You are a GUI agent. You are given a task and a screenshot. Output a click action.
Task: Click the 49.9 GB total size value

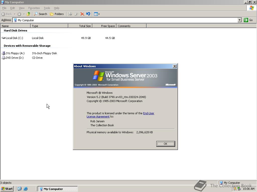pyautogui.click(x=86, y=38)
